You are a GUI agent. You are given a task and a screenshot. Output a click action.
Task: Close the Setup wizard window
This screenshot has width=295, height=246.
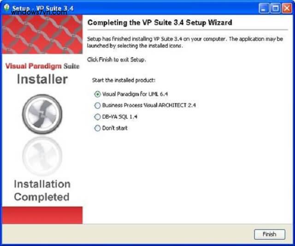287,8
